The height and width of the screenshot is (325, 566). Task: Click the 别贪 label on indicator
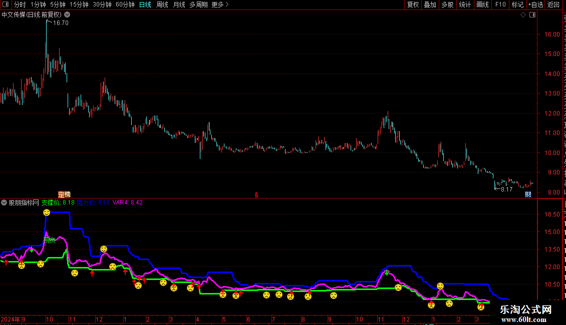pyautogui.click(x=50, y=240)
